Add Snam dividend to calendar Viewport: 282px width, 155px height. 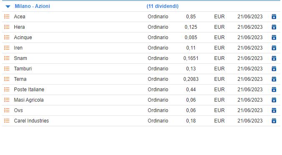tap(274, 58)
